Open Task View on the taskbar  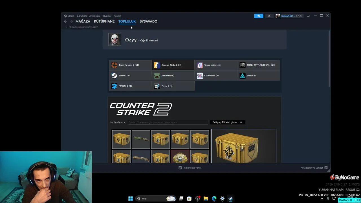tap(181, 198)
